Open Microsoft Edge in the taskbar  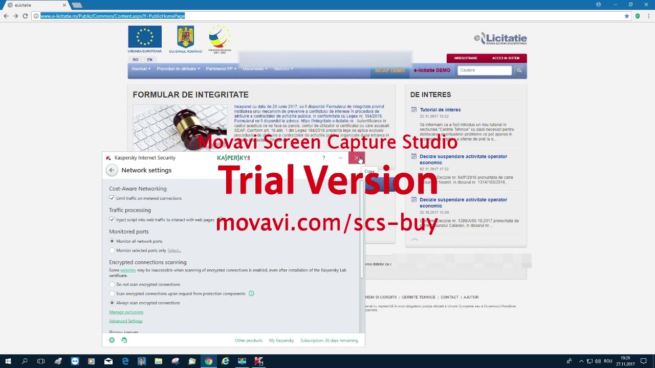point(125,361)
